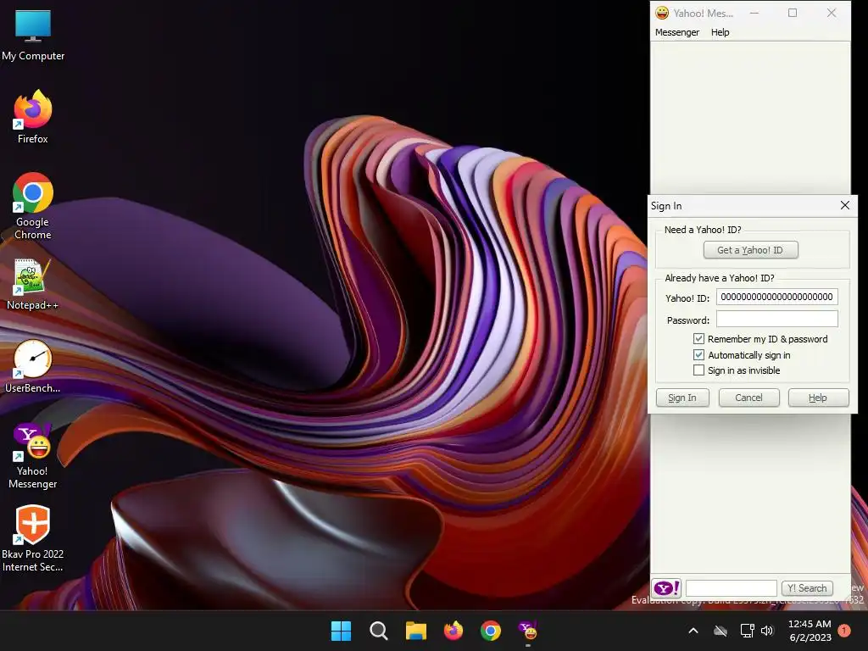Open Firefox from the taskbar
The width and height of the screenshot is (868, 651).
click(453, 631)
